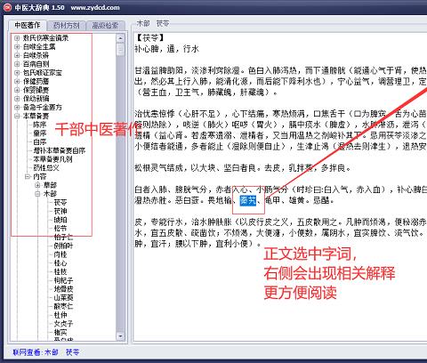This screenshot has width=427, height=363.
Task: Open 药性总义 chapter
Action: [46, 168]
